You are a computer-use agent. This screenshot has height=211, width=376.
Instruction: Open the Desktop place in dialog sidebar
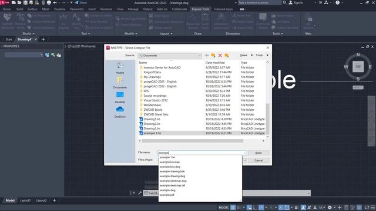(x=120, y=97)
